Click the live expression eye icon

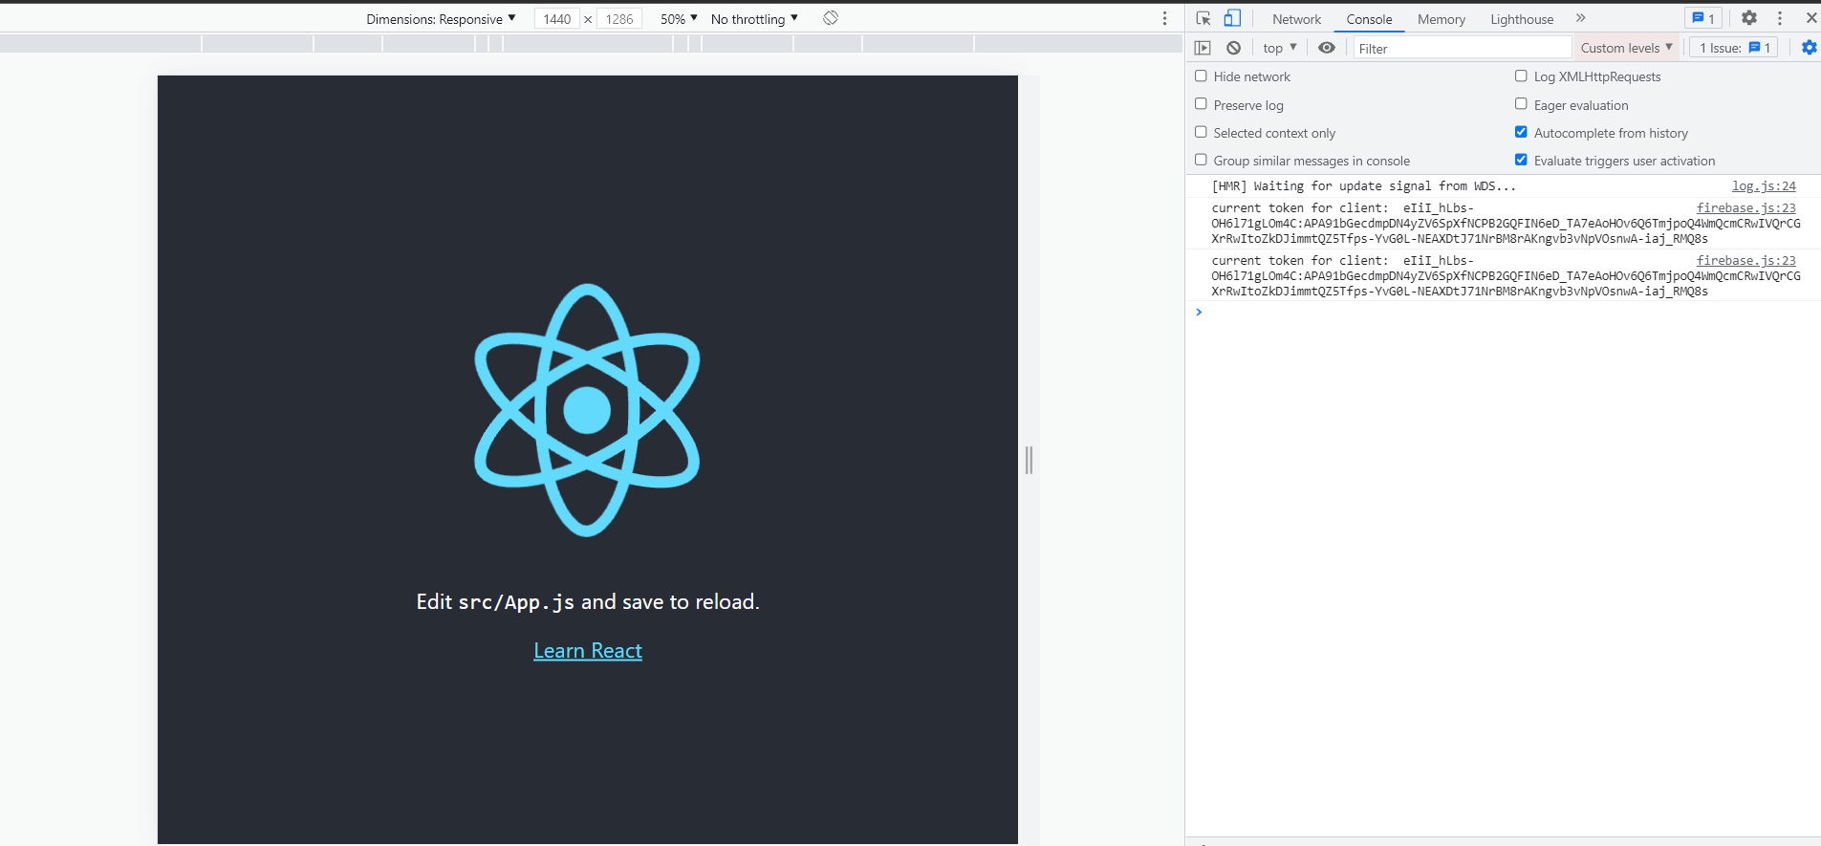coord(1327,48)
